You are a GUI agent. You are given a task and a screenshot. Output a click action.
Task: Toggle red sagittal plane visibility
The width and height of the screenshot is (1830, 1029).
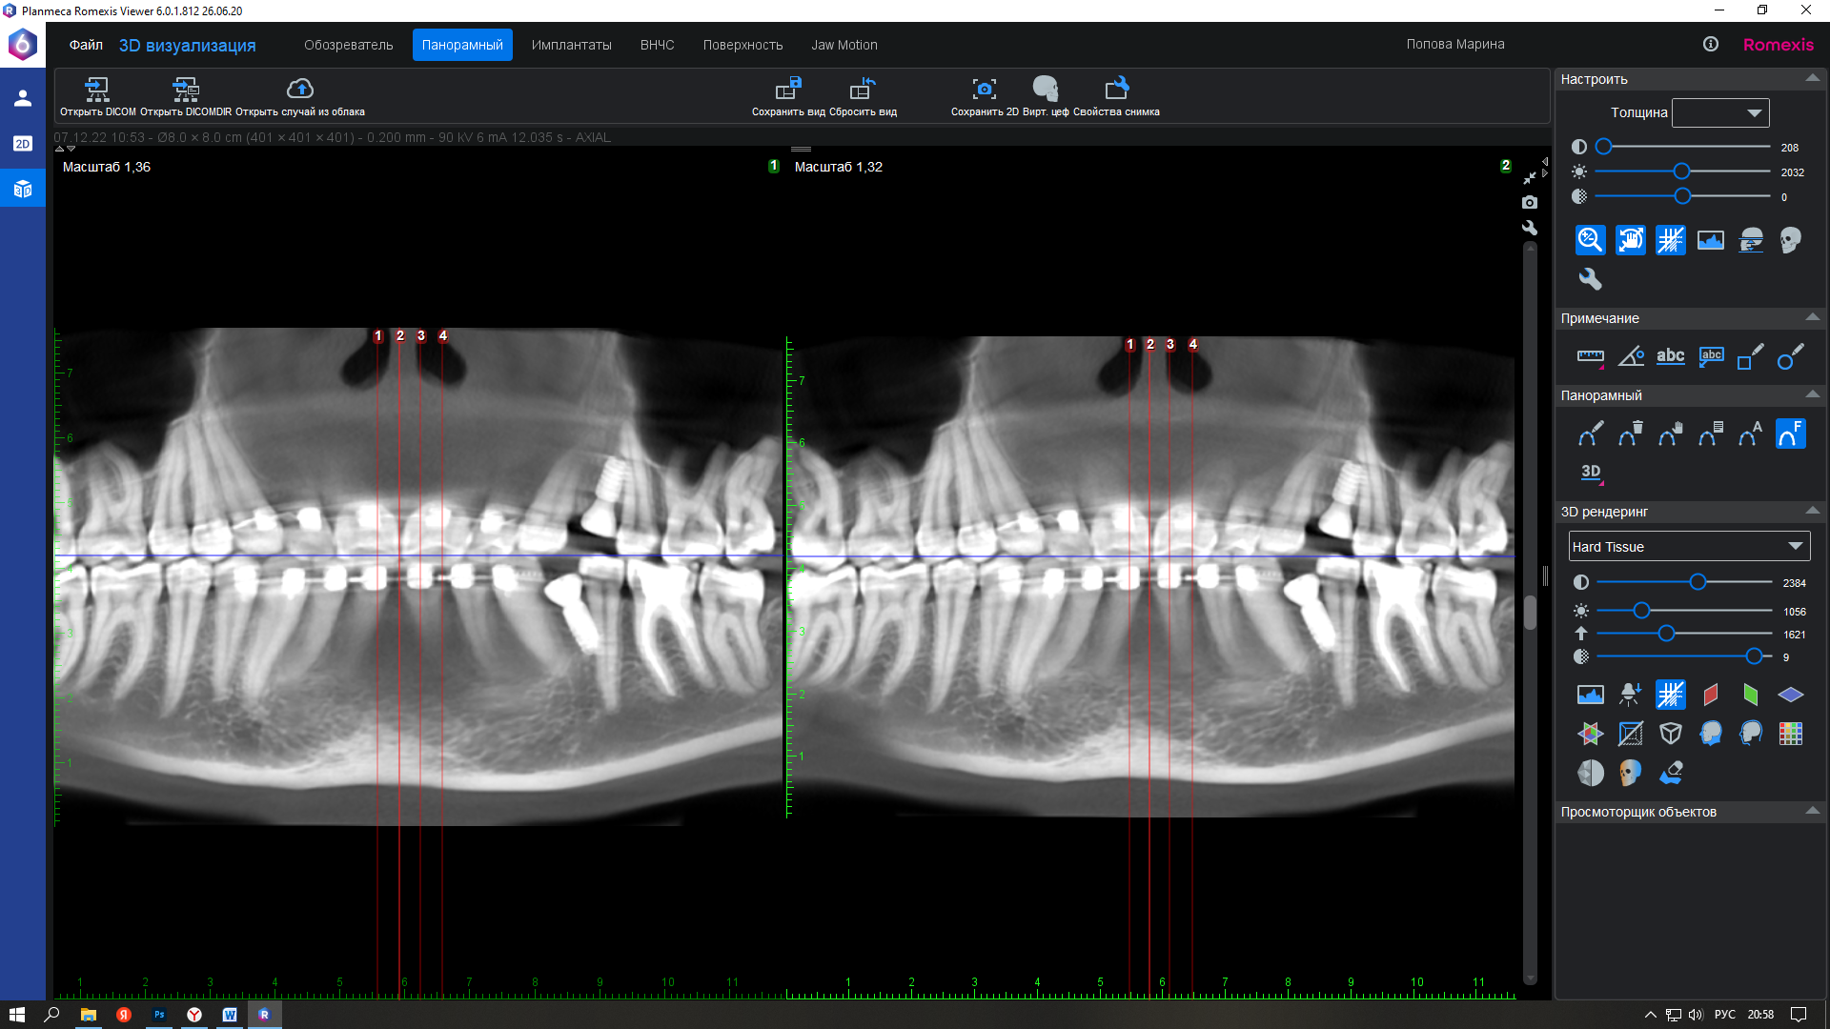[1710, 695]
